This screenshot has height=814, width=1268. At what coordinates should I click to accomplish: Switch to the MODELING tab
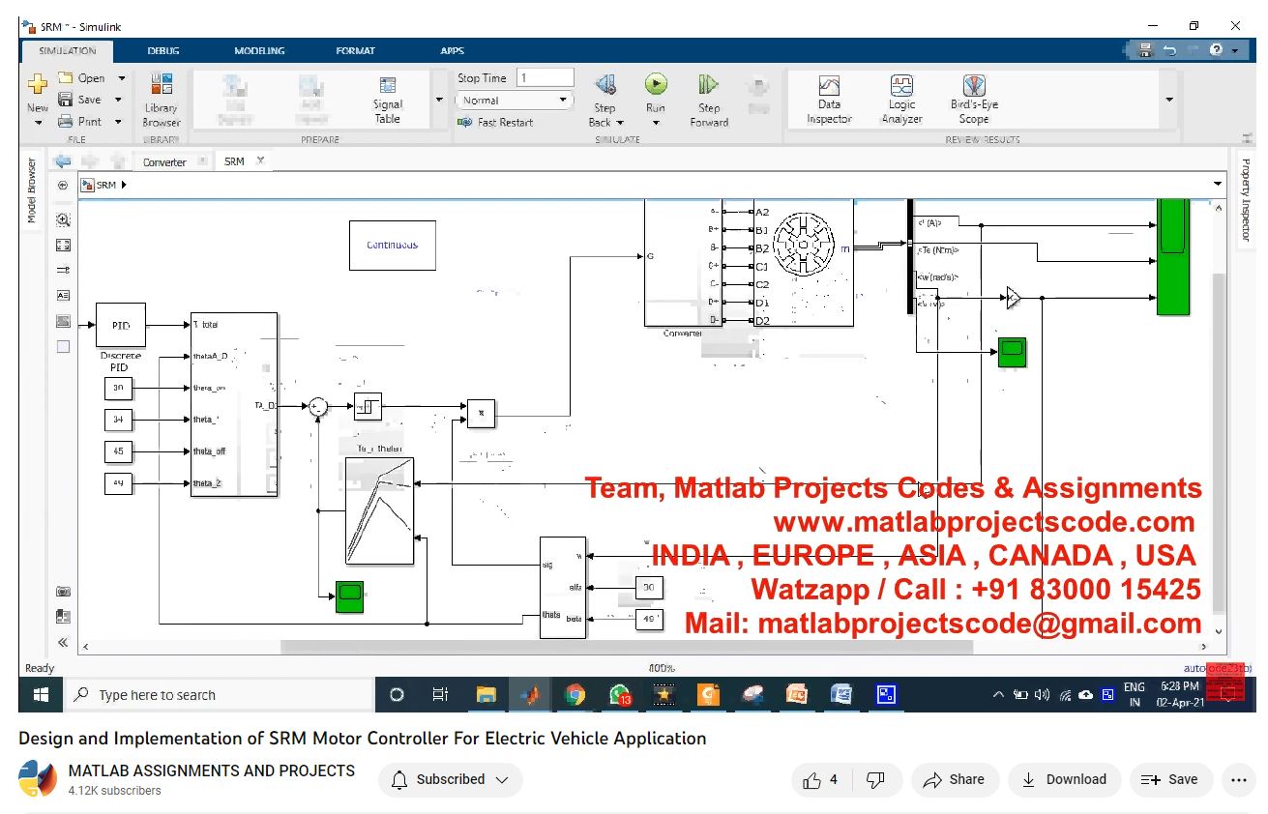click(x=259, y=50)
